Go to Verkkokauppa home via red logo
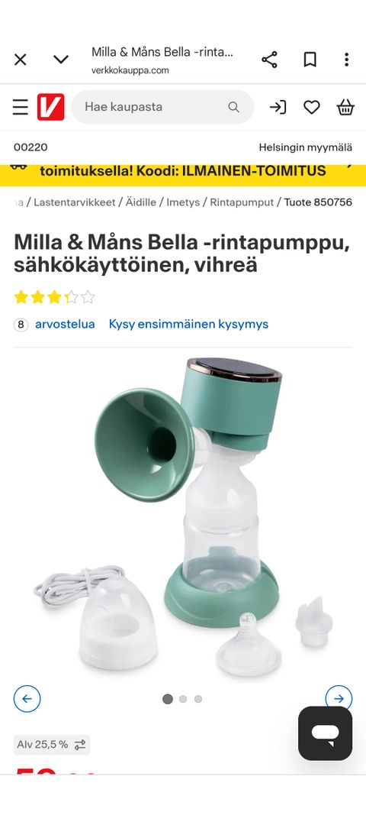This screenshot has width=366, height=815. tap(51, 107)
